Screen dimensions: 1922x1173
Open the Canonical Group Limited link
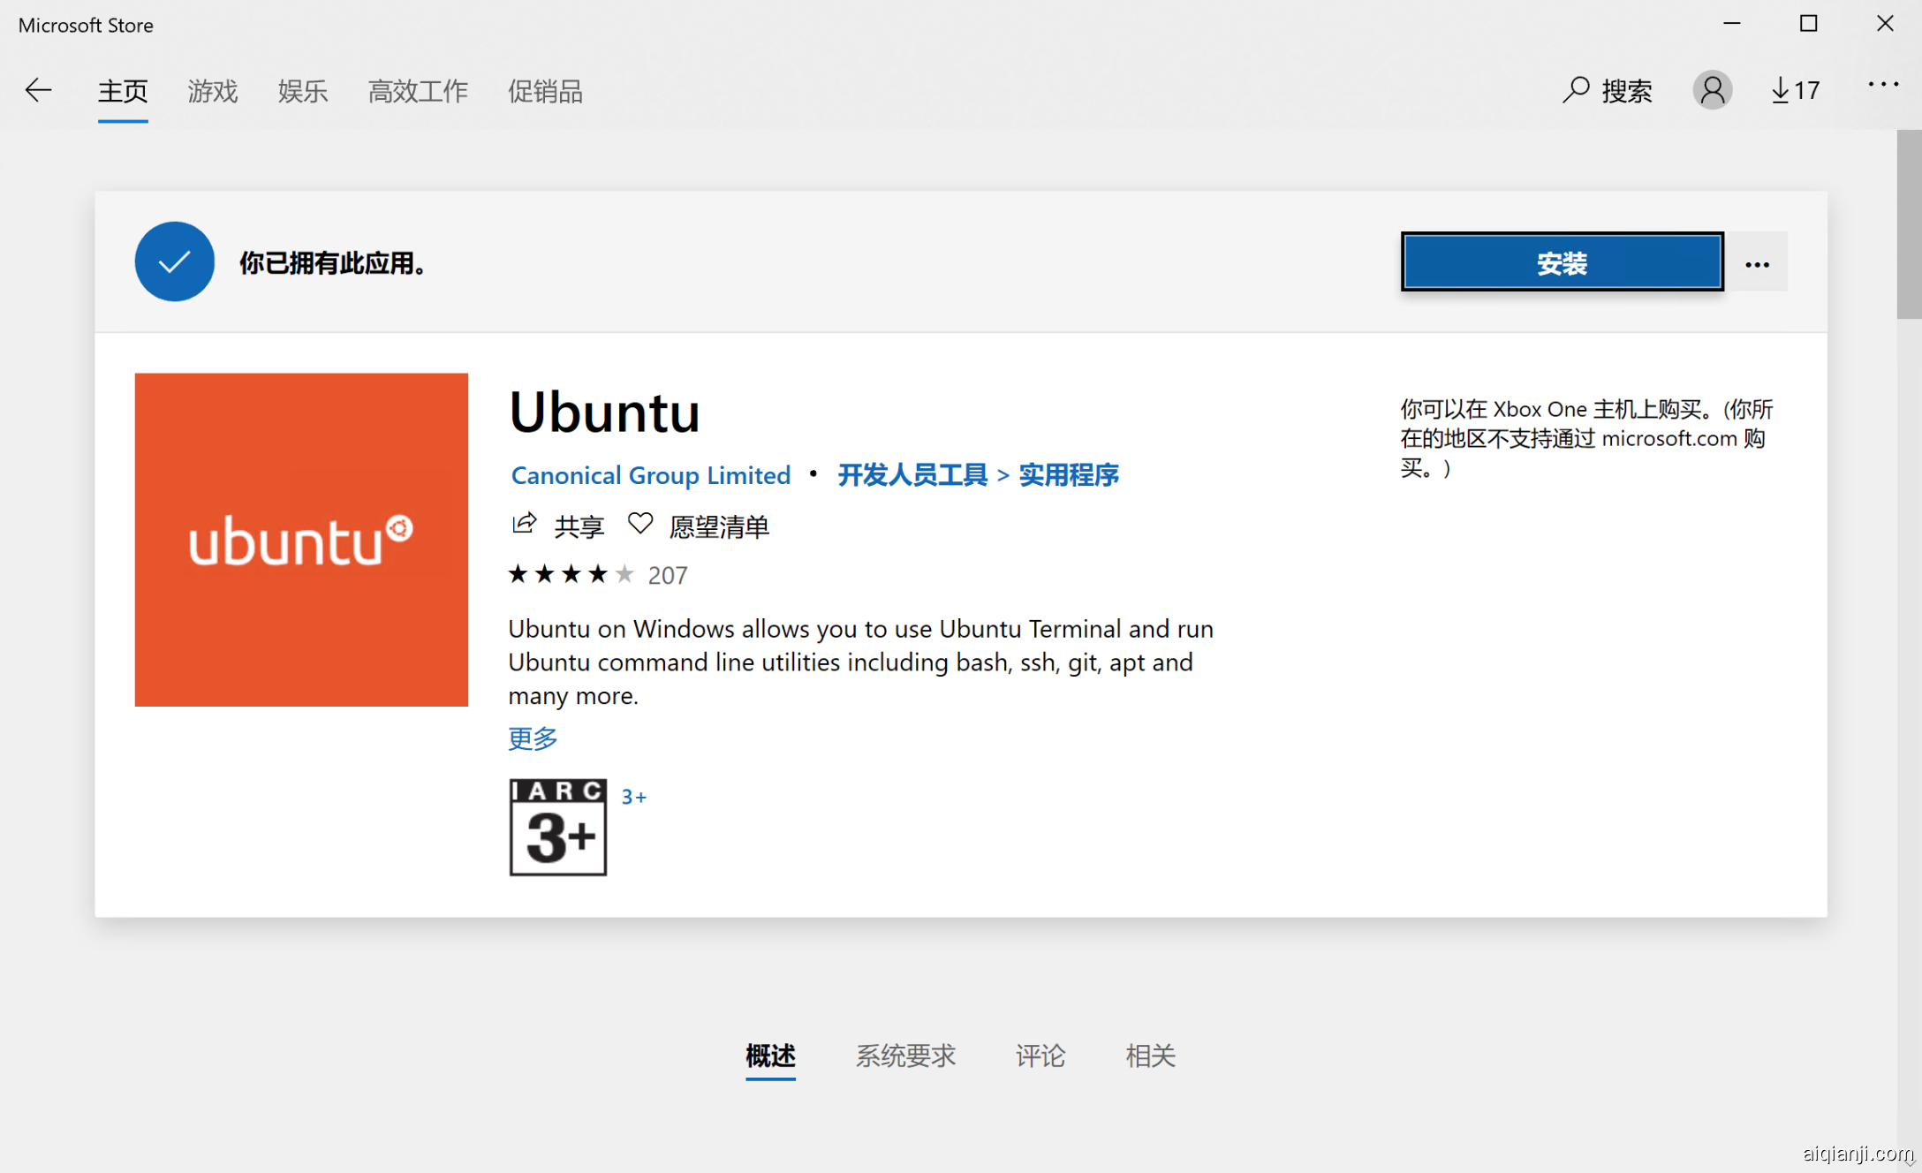[x=650, y=474]
